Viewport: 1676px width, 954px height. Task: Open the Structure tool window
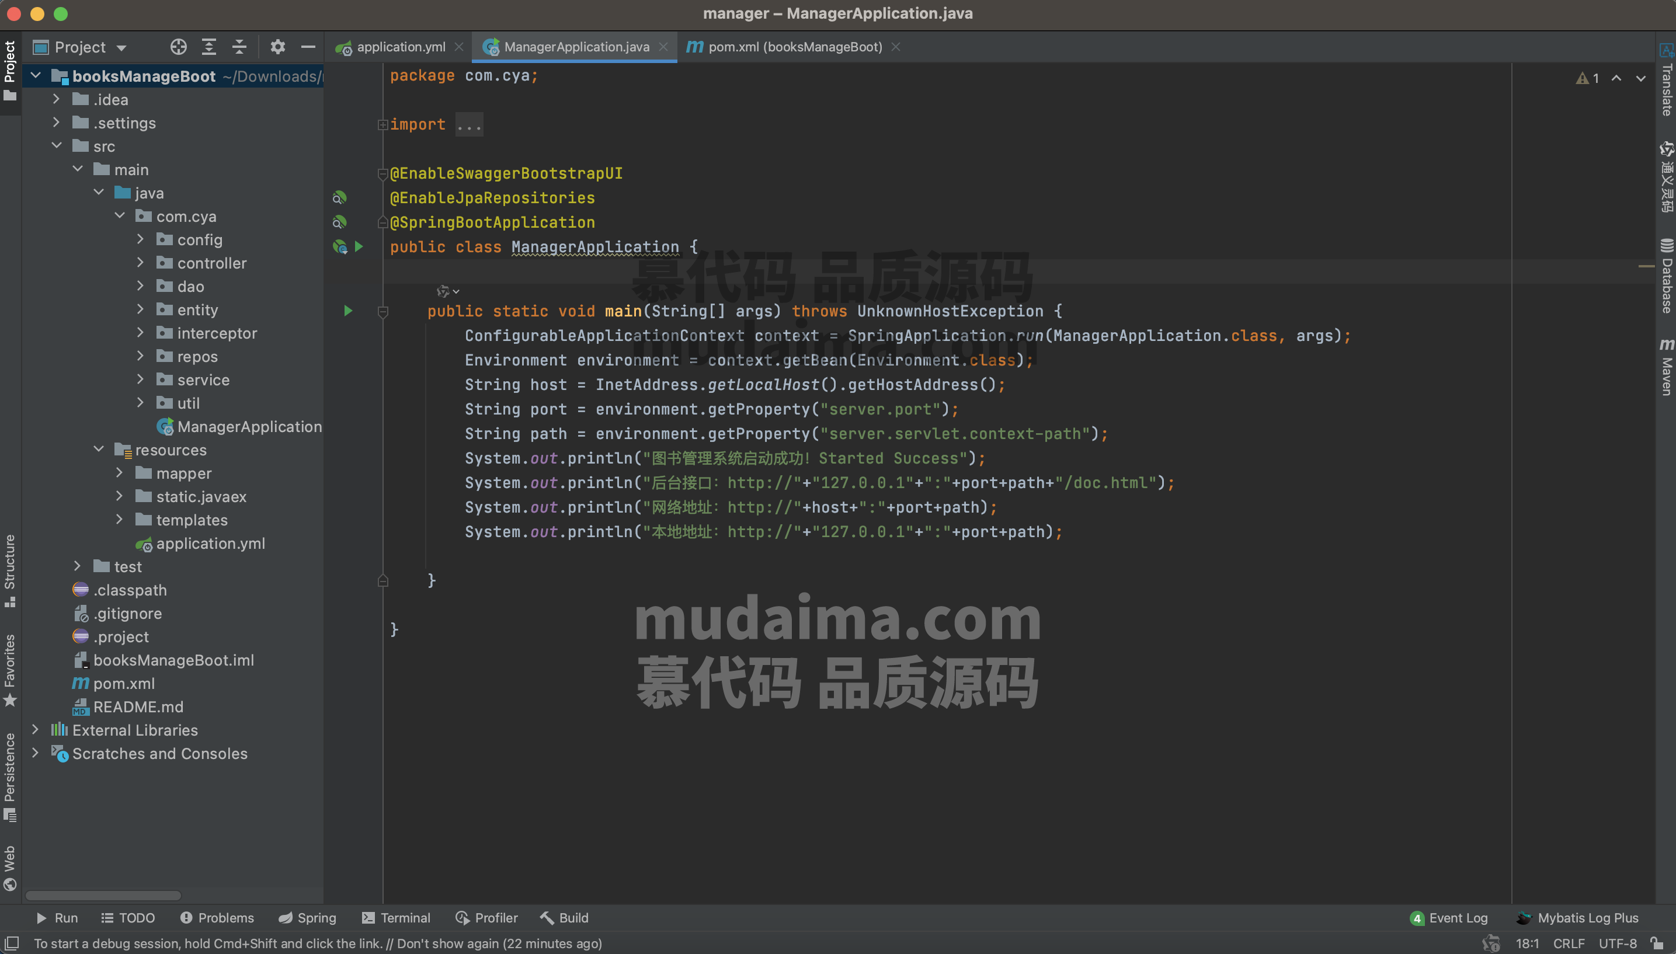click(x=10, y=570)
